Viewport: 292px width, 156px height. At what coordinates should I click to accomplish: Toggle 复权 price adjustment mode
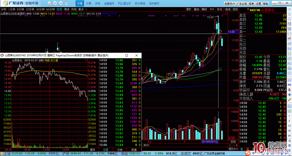point(189,9)
